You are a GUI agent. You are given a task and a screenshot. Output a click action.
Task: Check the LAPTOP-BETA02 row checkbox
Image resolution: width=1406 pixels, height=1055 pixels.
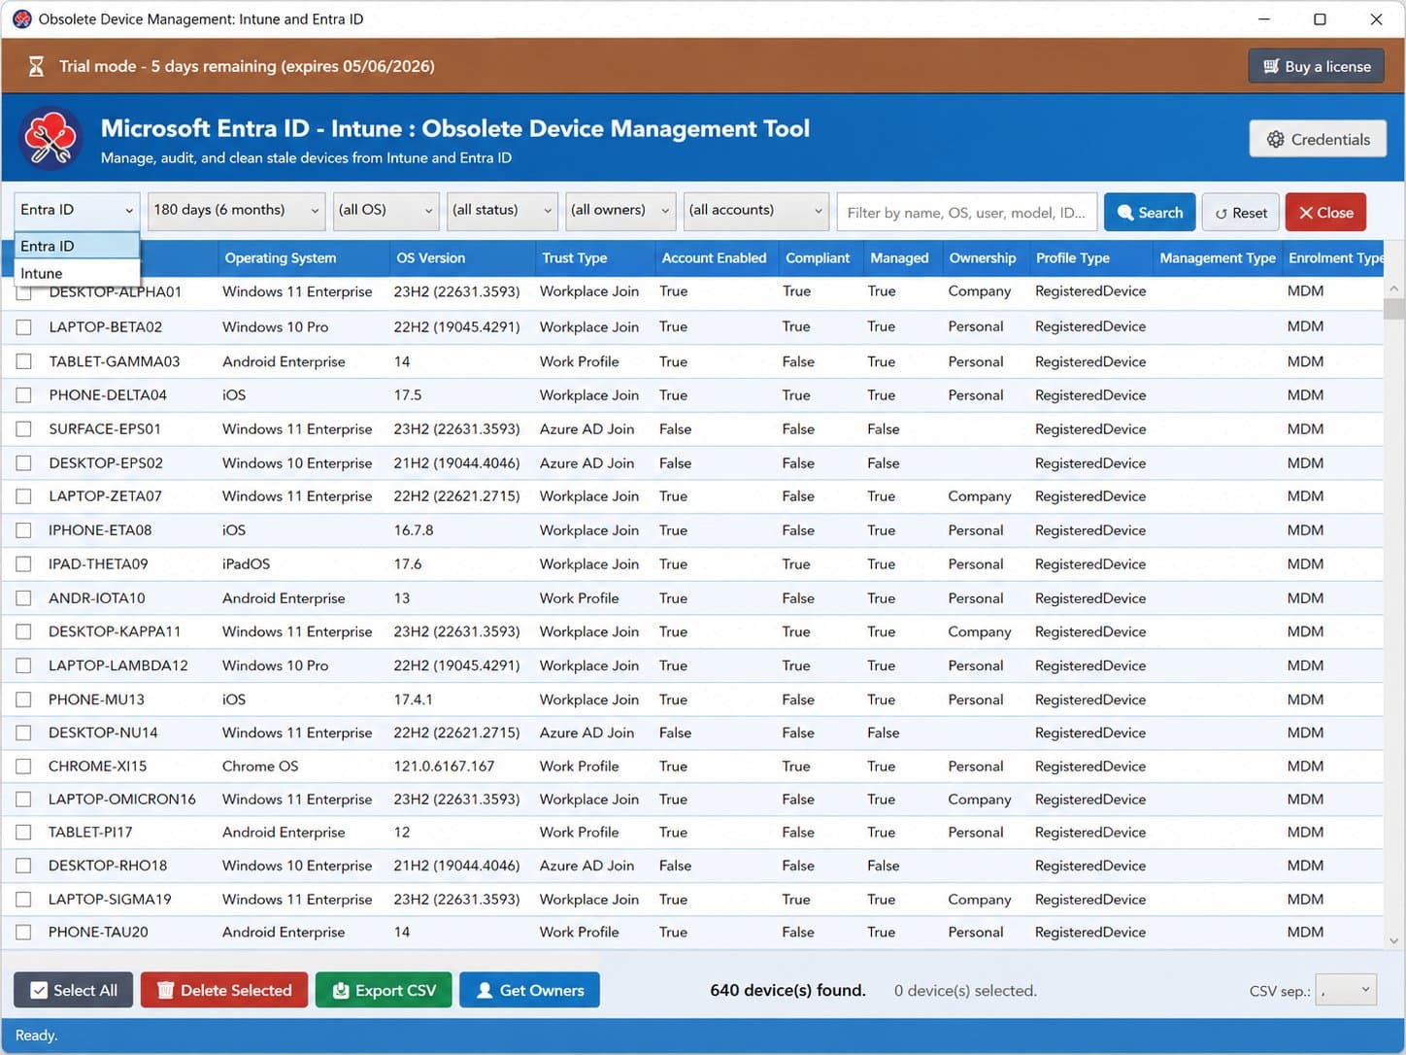point(24,327)
